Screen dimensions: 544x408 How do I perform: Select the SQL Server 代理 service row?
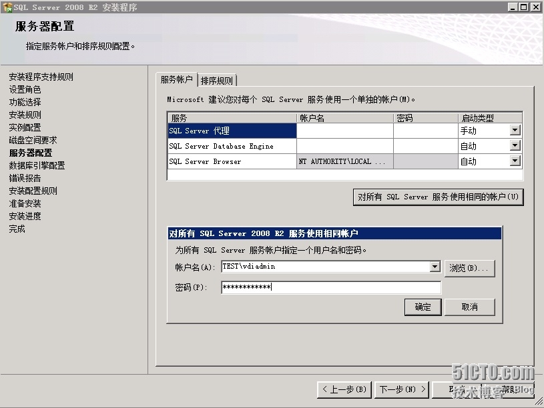coord(345,131)
